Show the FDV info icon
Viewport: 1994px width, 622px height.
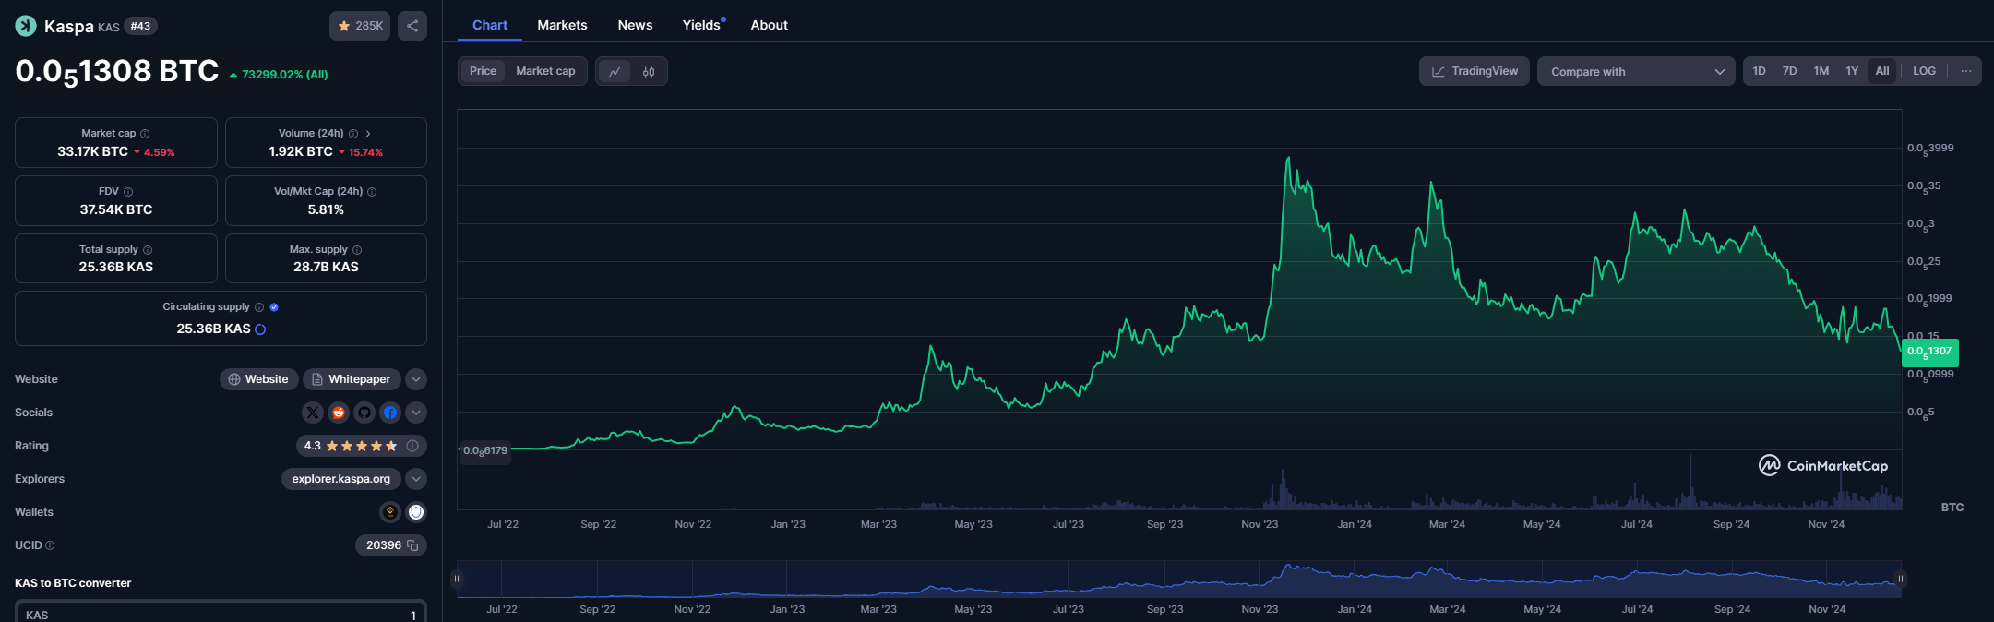click(x=128, y=192)
